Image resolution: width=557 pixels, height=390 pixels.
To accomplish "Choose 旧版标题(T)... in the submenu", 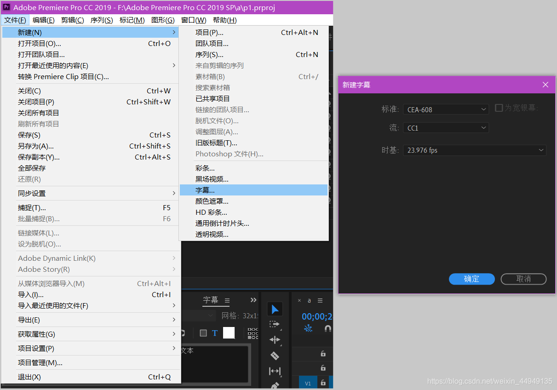I will (254, 143).
